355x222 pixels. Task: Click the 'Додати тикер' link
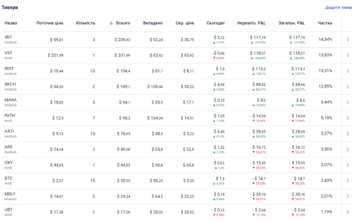click(339, 8)
